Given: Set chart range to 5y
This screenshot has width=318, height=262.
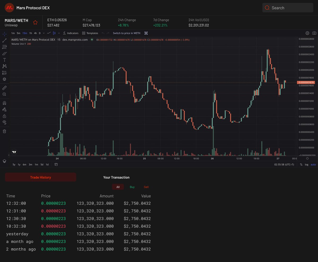Looking at the screenshot, I should pos(14,164).
